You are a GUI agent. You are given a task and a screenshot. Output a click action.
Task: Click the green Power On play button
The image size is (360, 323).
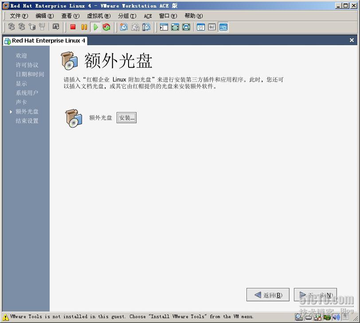(95, 27)
